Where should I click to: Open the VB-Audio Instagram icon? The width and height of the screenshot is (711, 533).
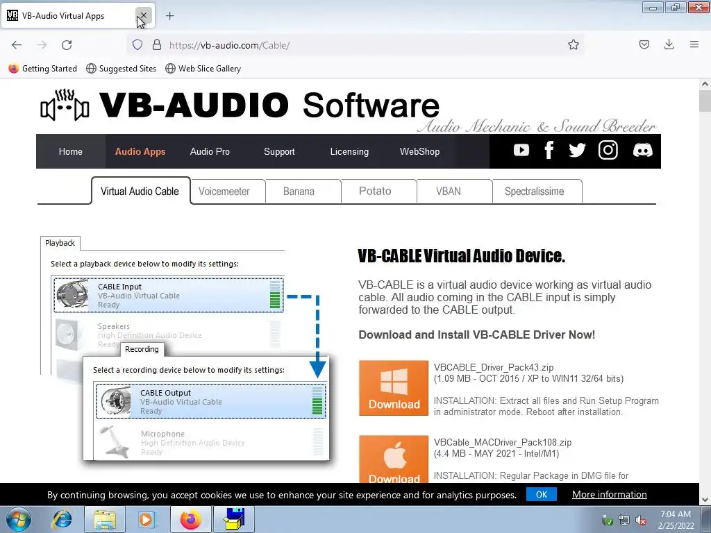(x=608, y=150)
